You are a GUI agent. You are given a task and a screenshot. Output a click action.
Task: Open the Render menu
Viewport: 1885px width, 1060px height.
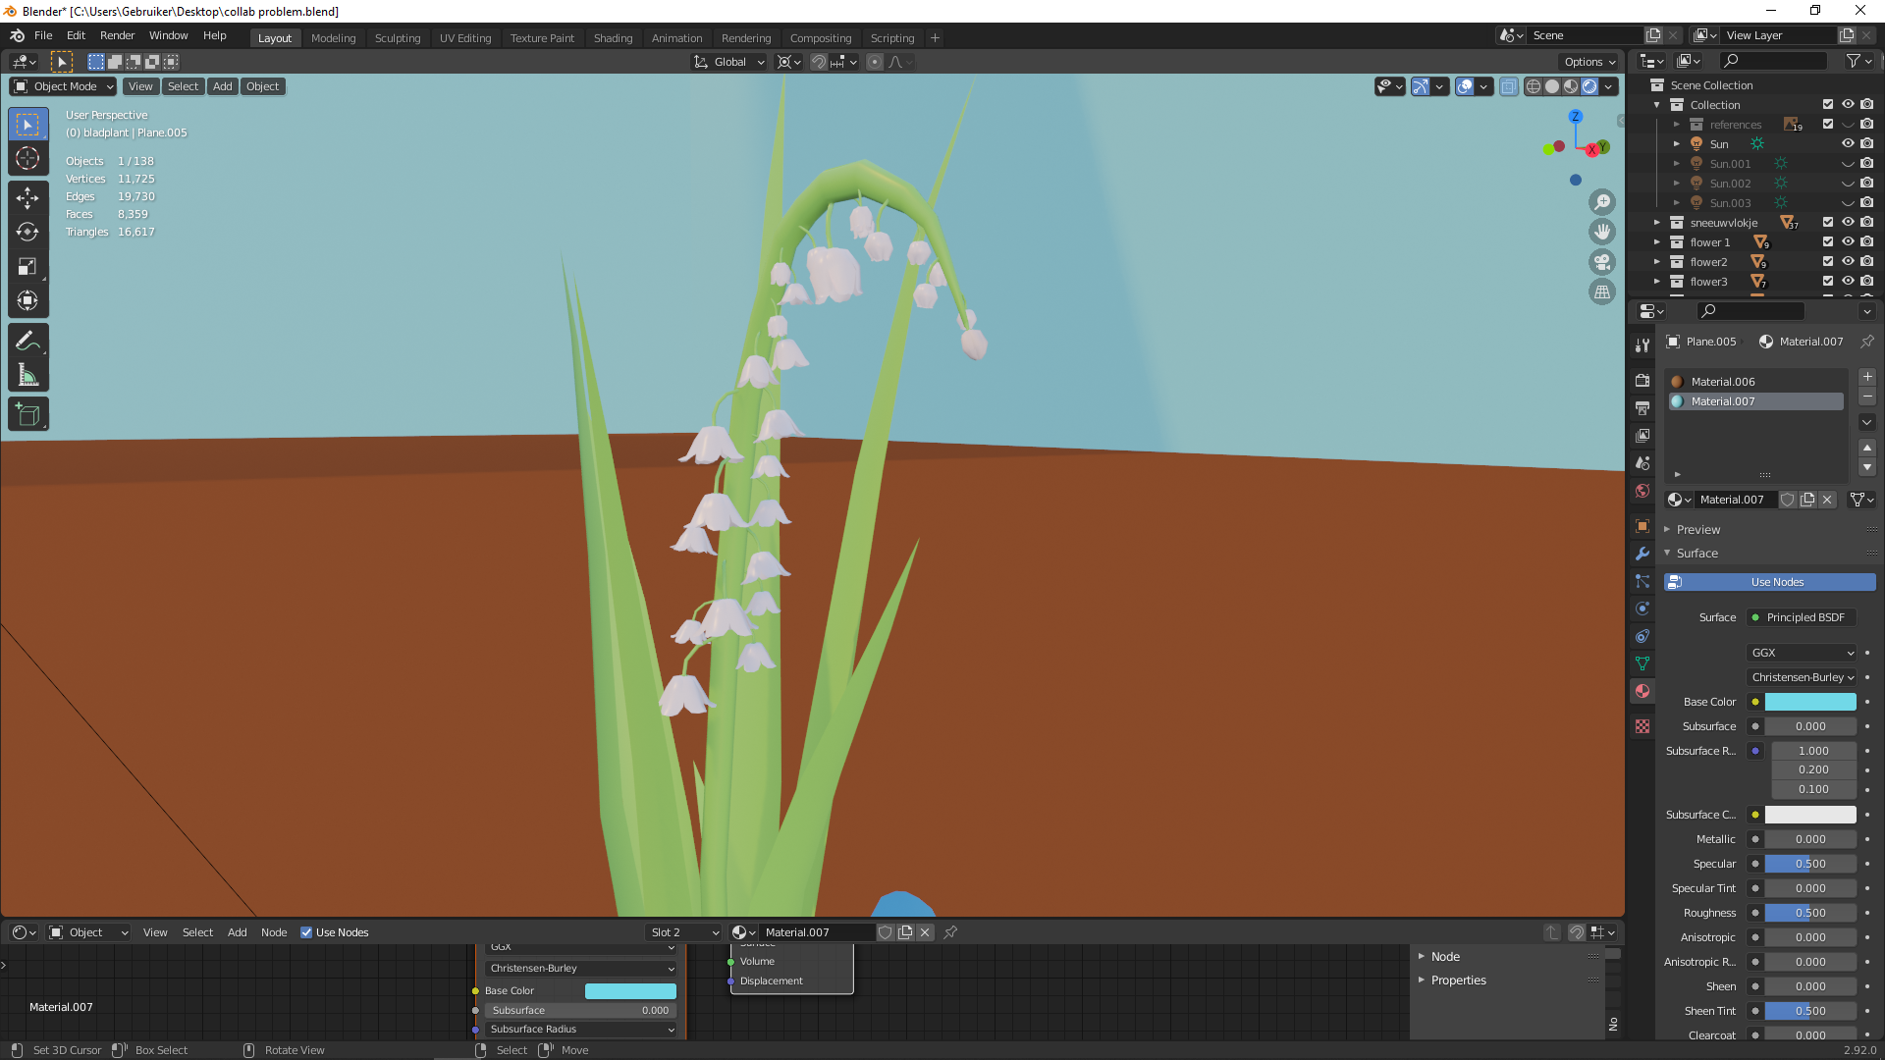point(117,35)
